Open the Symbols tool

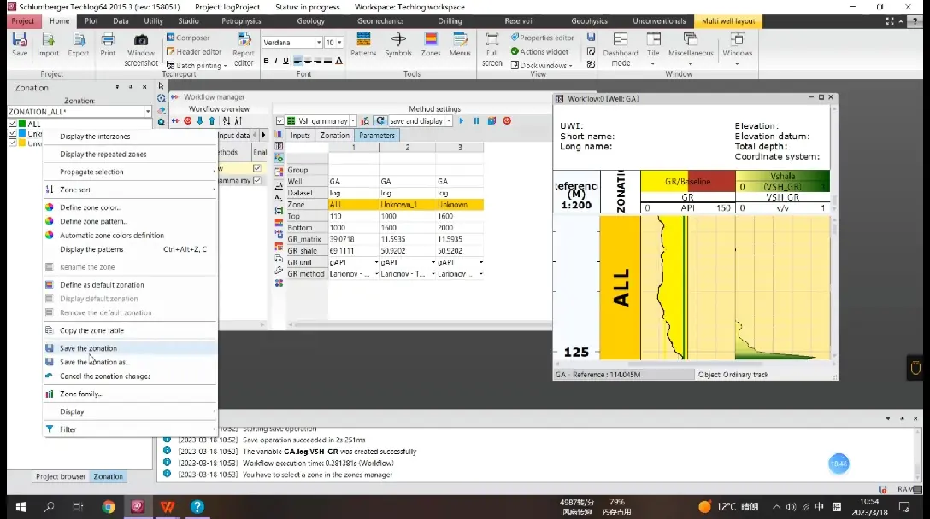(398, 45)
